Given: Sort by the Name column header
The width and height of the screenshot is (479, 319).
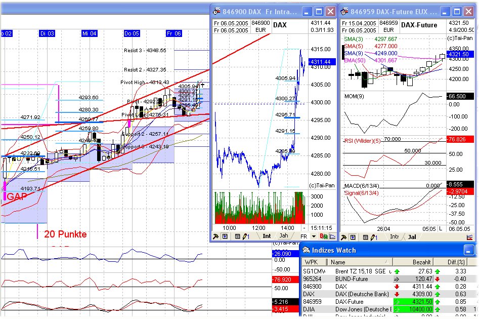Looking at the screenshot, I should click(x=360, y=262).
